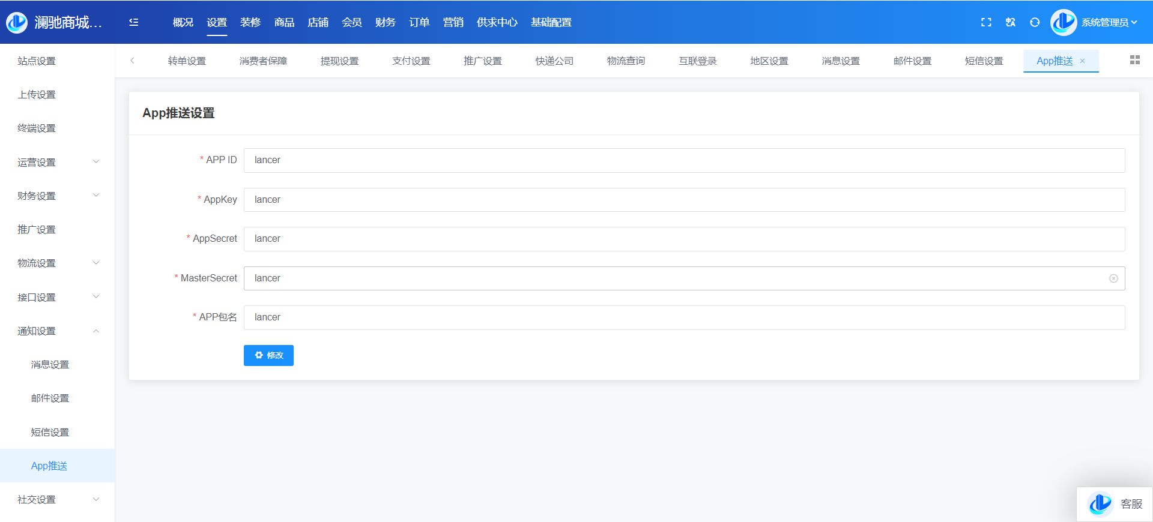This screenshot has height=522, width=1153.
Task: Enter fullscreen mode via header icon
Action: [986, 22]
